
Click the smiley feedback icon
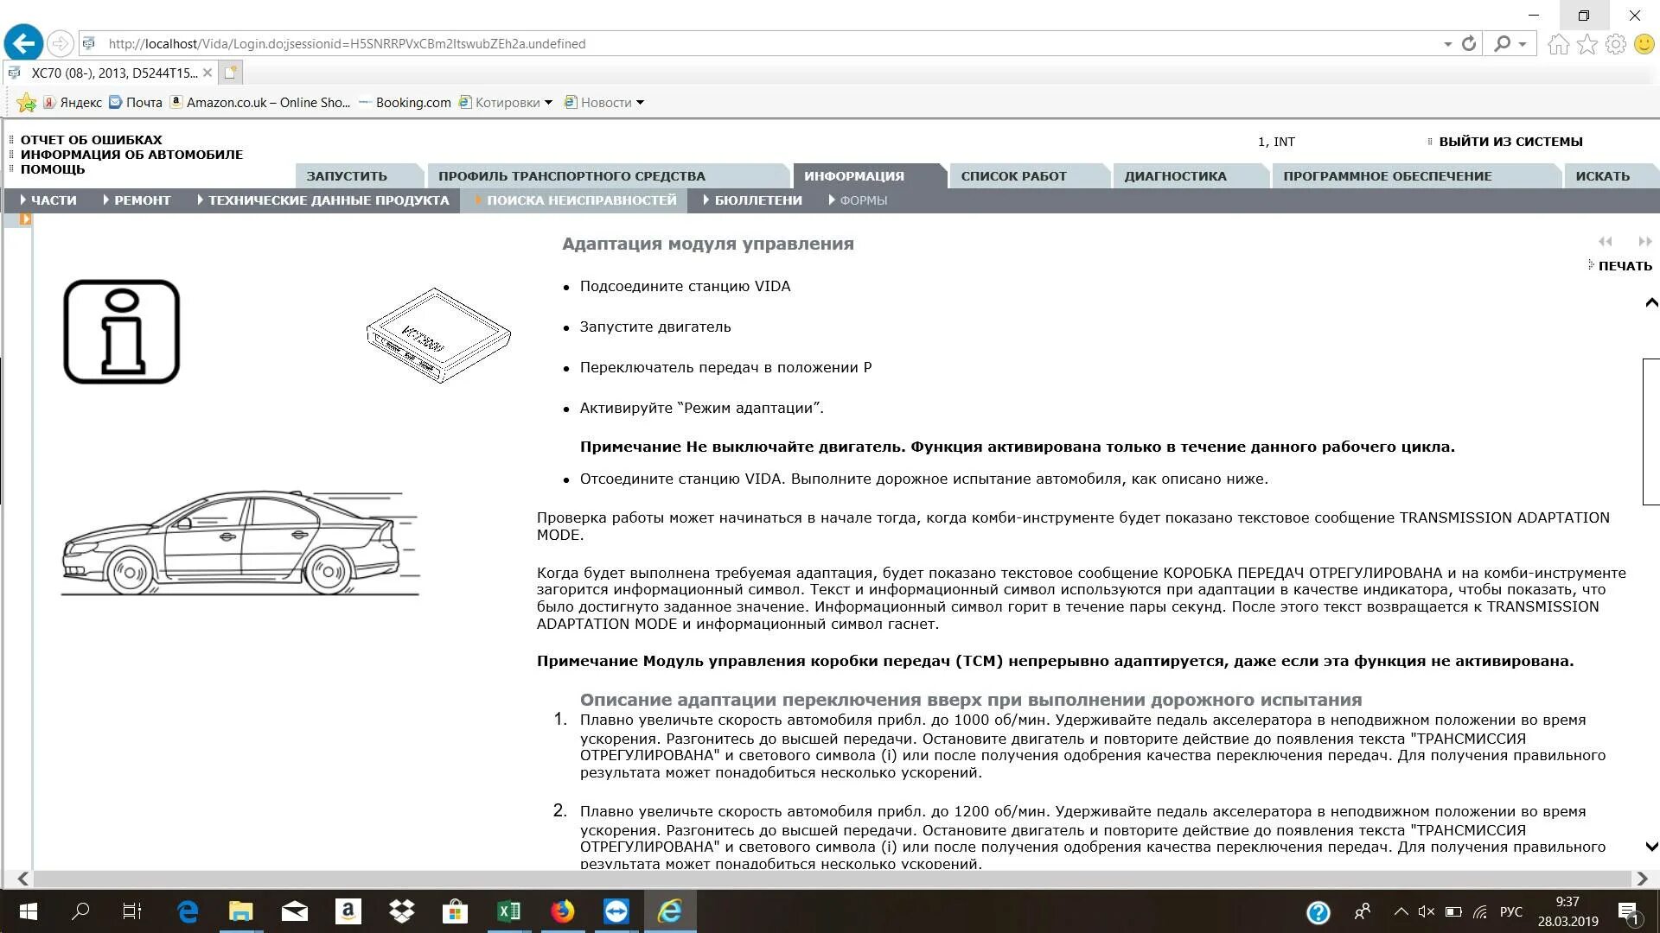tap(1644, 44)
